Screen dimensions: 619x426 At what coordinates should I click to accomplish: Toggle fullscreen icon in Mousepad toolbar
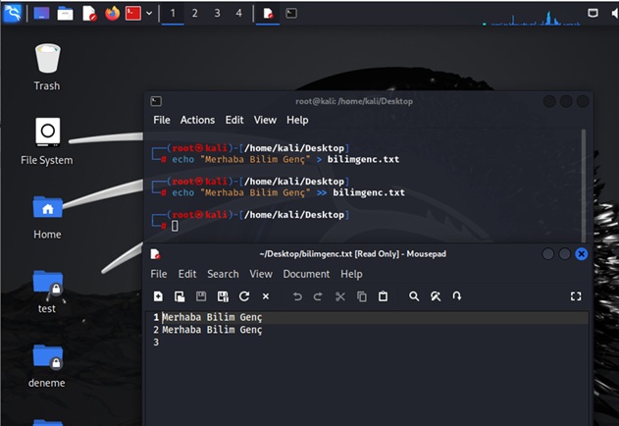coord(576,296)
